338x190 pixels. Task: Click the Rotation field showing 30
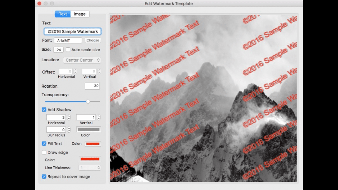point(92,86)
